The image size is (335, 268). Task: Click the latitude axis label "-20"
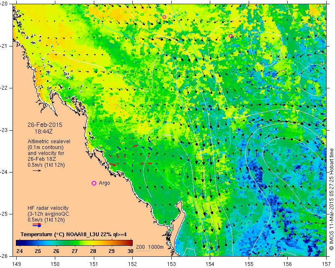[5, 4]
